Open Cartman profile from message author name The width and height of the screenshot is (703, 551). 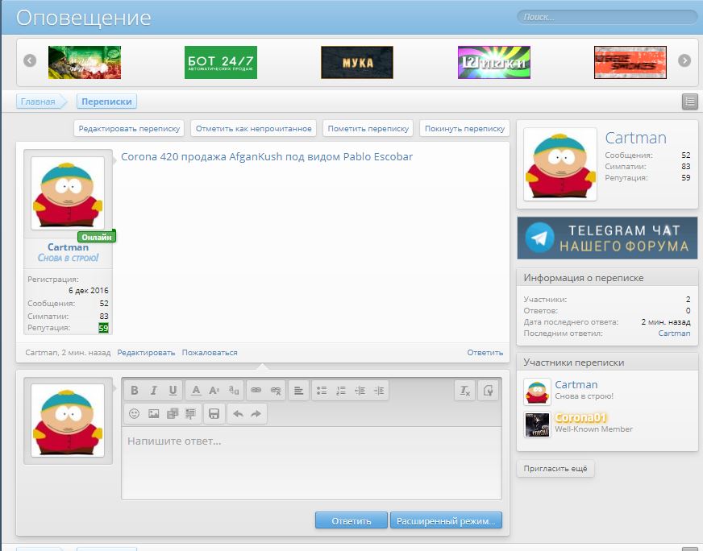pos(69,246)
